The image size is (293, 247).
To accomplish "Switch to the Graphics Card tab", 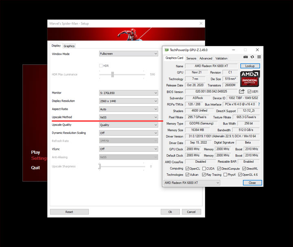I will pyautogui.click(x=174, y=58).
